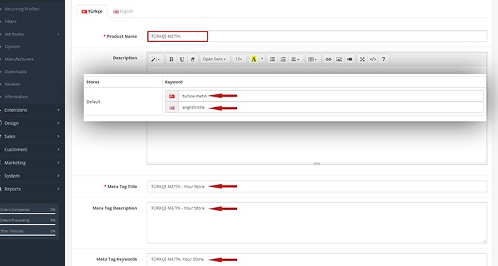Insert an unordered bullet list
The image size is (498, 266).
pos(272,59)
